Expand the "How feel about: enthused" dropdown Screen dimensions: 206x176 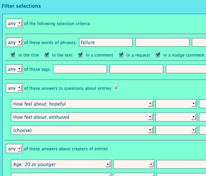[x=82, y=117]
